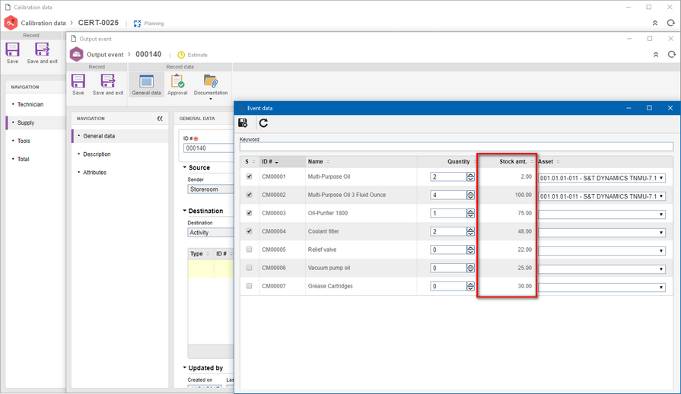Viewport: 681px width, 394px height.
Task: Click the ID # field showing 000140
Action: coord(208,148)
